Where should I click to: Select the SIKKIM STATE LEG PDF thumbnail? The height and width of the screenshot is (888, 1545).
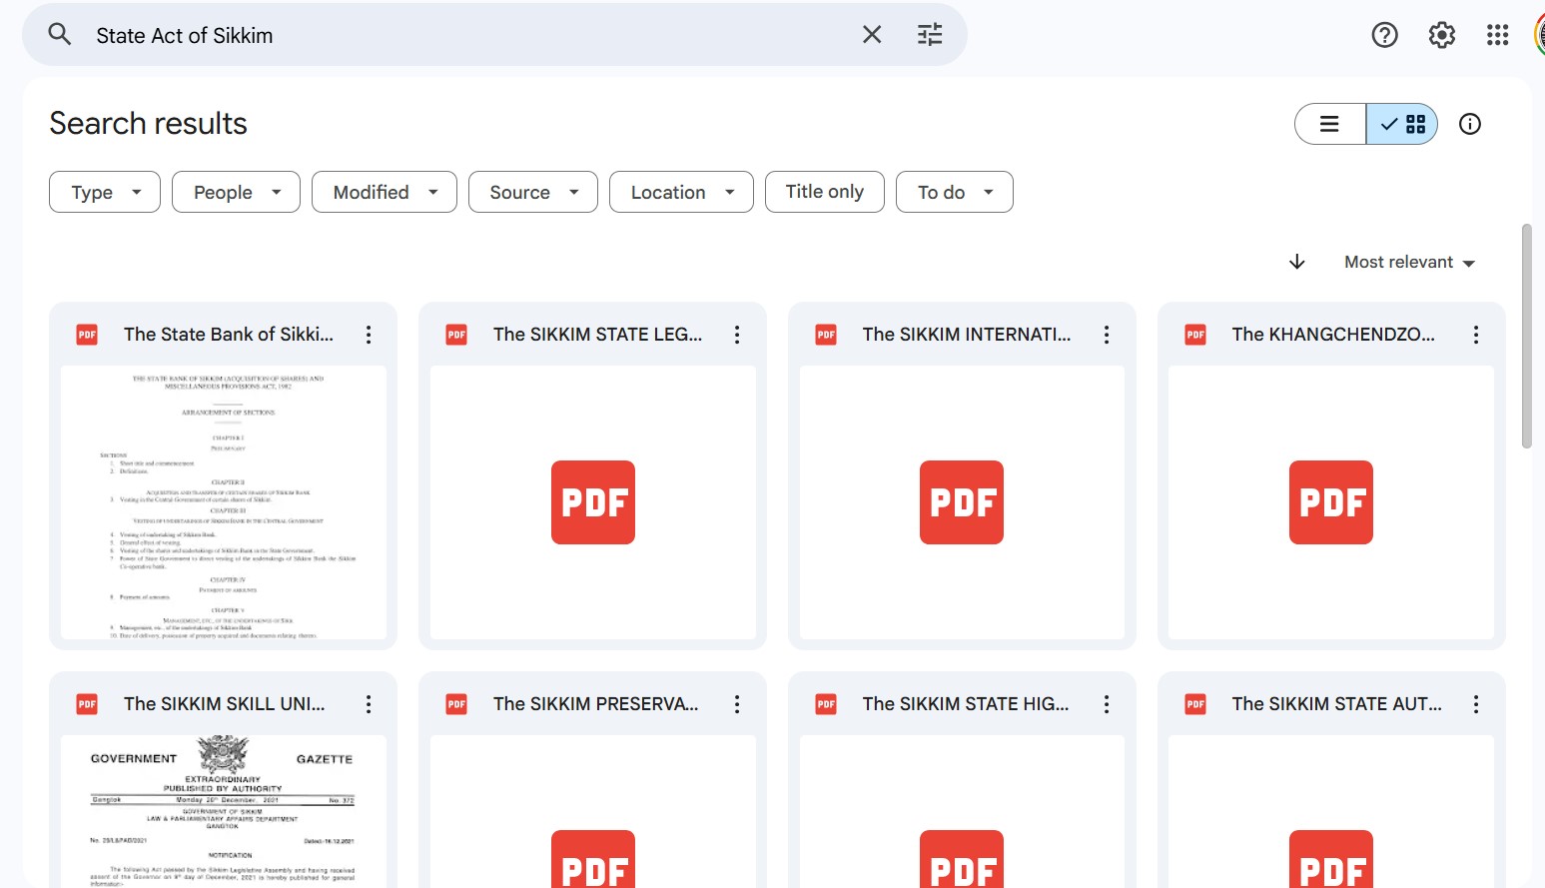tap(593, 502)
